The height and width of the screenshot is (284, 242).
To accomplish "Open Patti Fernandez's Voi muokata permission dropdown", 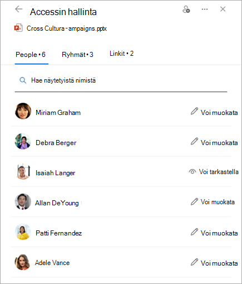I will [214, 233].
